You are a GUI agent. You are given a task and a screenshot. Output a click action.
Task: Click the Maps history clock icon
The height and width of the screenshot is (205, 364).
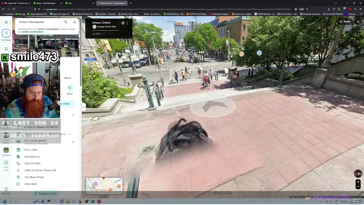(x=18, y=177)
